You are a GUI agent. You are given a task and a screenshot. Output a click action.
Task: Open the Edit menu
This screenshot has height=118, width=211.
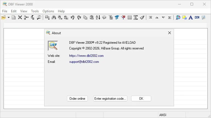[14, 11]
